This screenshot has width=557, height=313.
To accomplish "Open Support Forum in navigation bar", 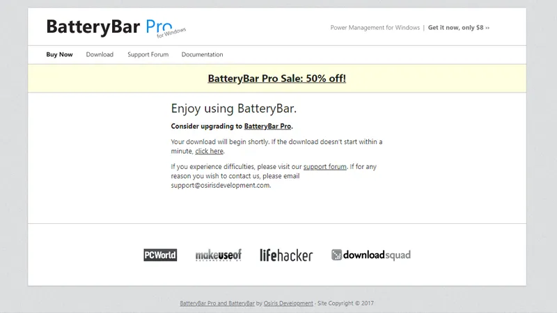I will tap(148, 54).
